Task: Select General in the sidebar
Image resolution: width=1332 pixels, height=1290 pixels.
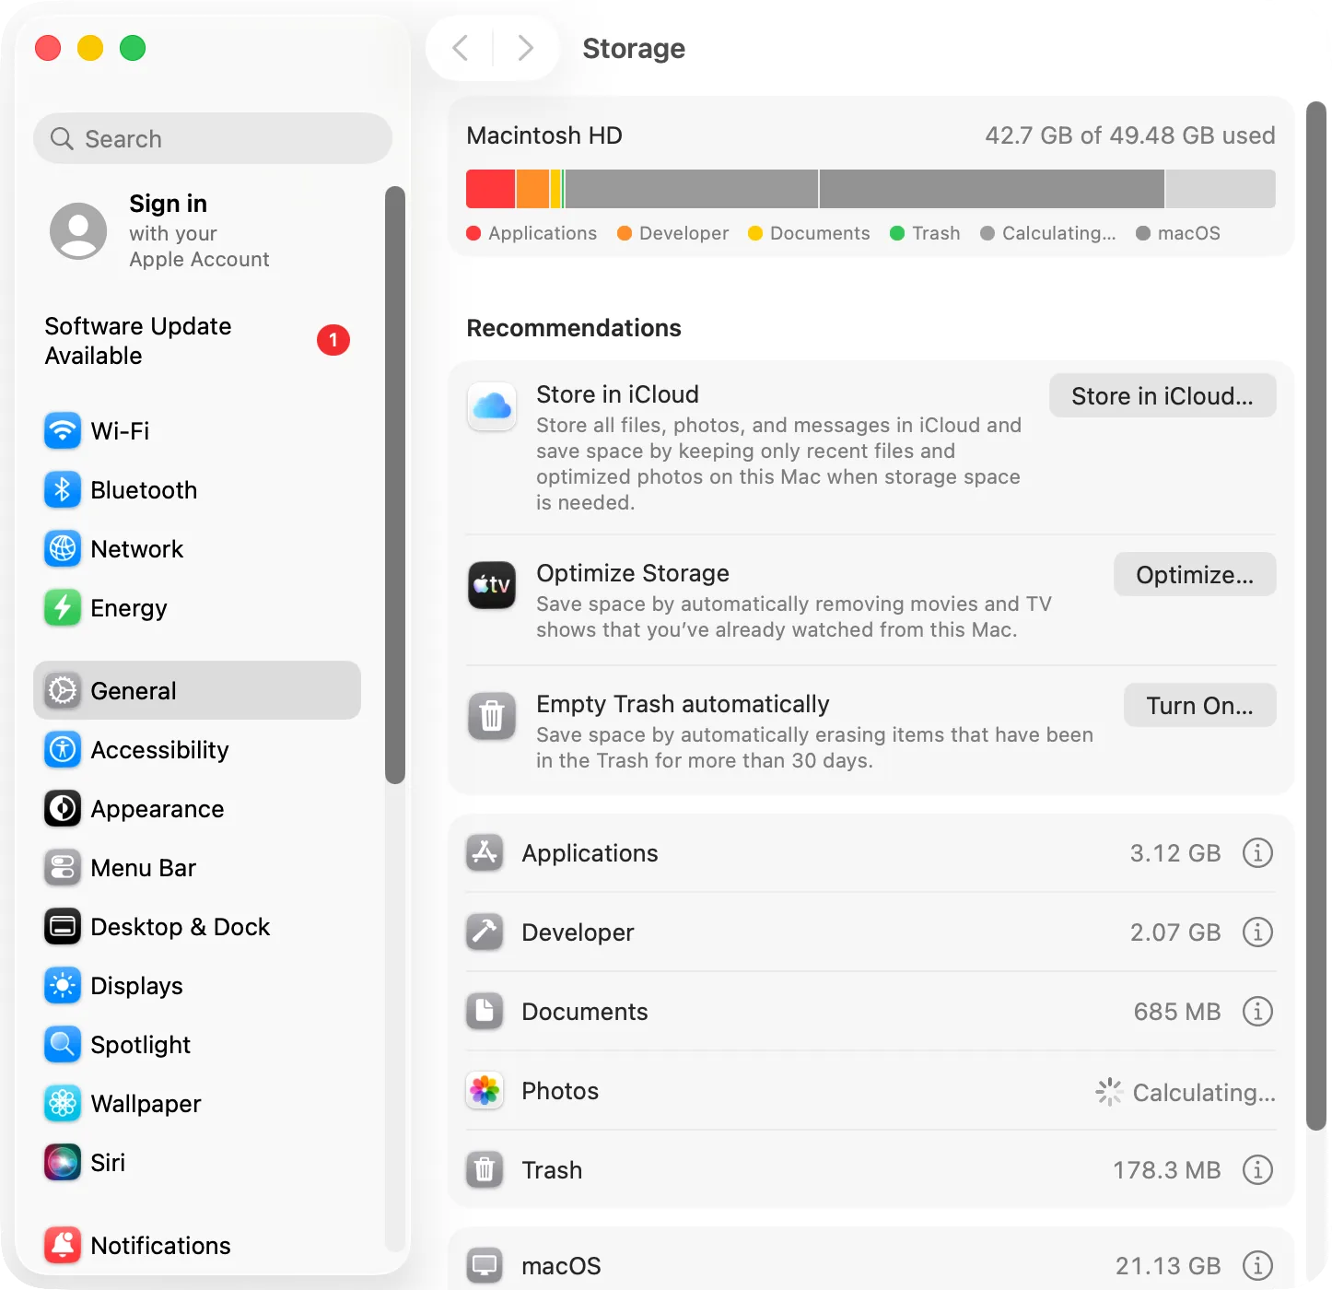Action: [x=197, y=690]
